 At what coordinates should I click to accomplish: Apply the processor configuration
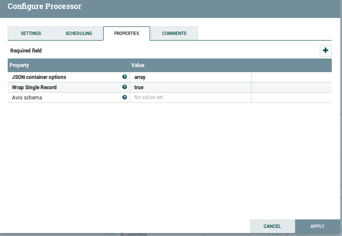tap(317, 226)
